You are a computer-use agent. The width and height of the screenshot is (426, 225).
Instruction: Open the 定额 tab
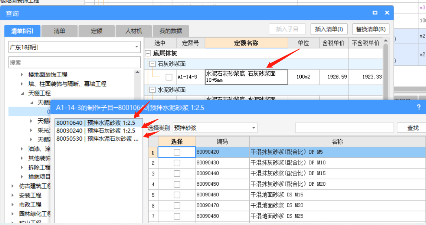point(96,31)
